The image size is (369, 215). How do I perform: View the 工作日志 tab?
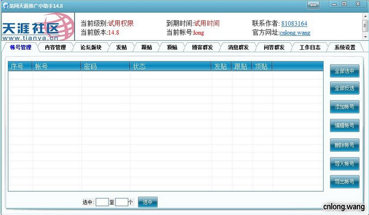[310, 48]
